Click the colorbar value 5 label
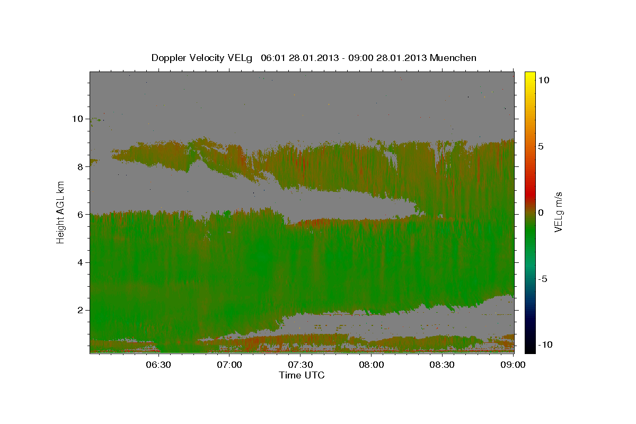The width and height of the screenshot is (636, 424). 541,146
